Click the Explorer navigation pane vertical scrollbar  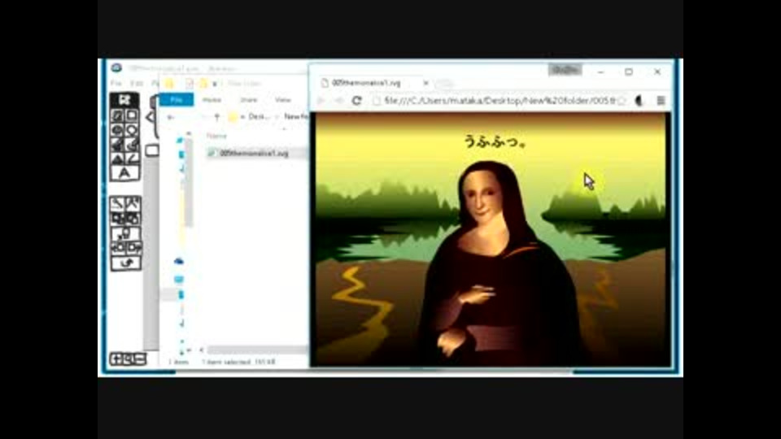tap(189, 181)
